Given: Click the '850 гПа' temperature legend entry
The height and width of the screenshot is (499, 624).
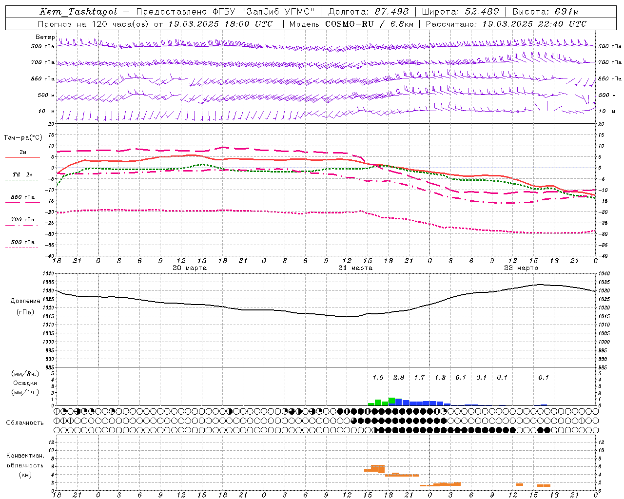Looking at the screenshot, I should pyautogui.click(x=22, y=197).
